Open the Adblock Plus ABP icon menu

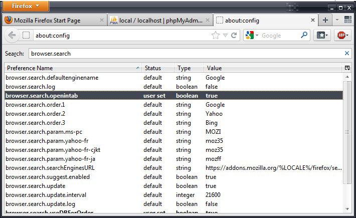click(342, 36)
